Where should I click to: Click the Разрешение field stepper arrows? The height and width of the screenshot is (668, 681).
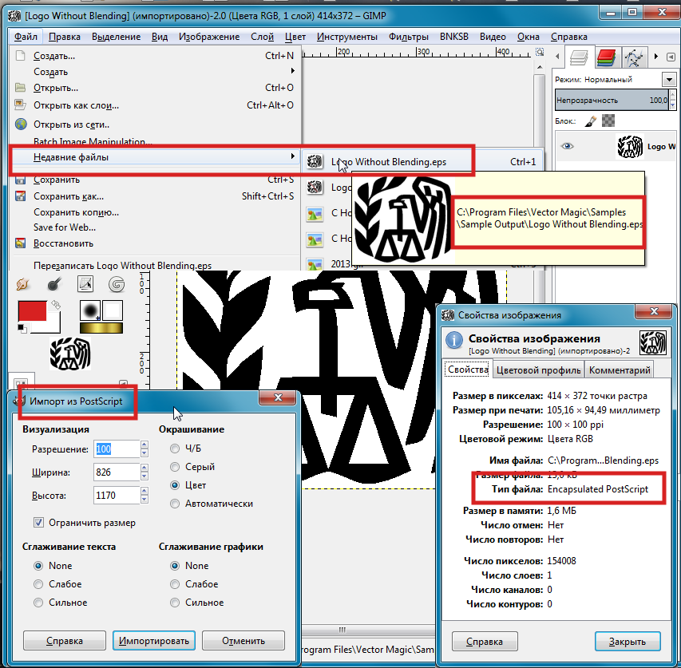(145, 449)
